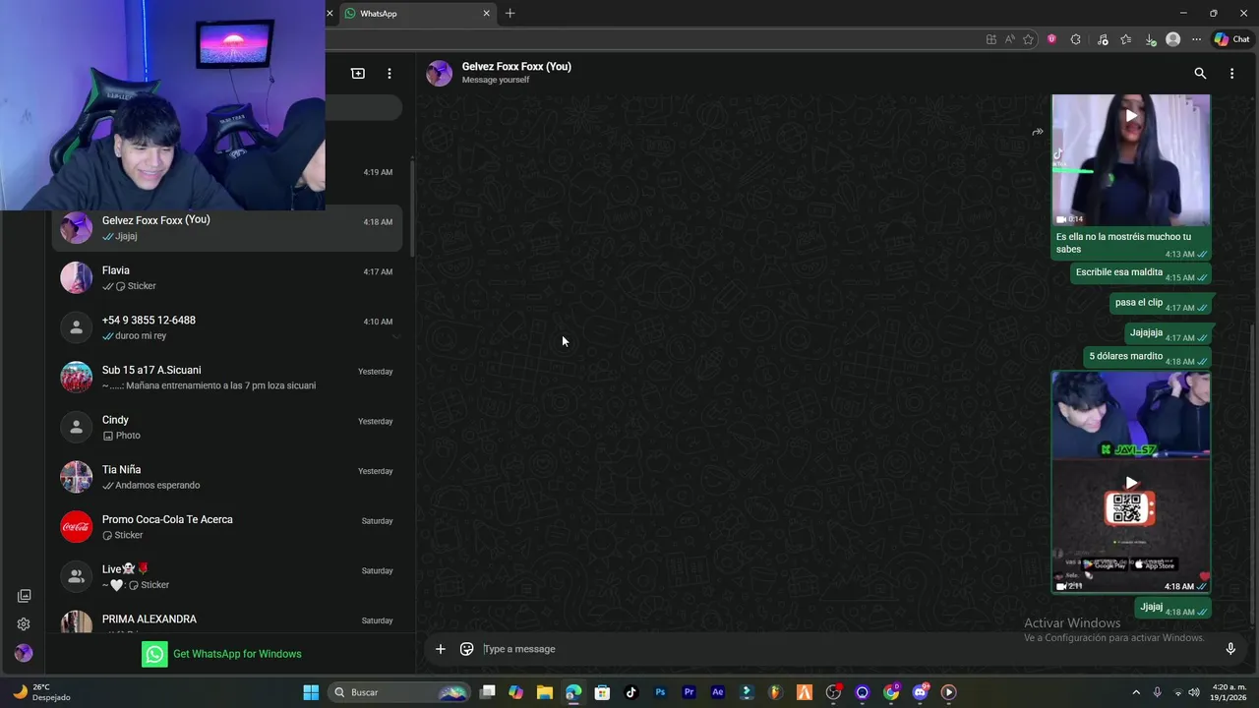Open the media control music note icon
The width and height of the screenshot is (1259, 708).
(x=1102, y=39)
